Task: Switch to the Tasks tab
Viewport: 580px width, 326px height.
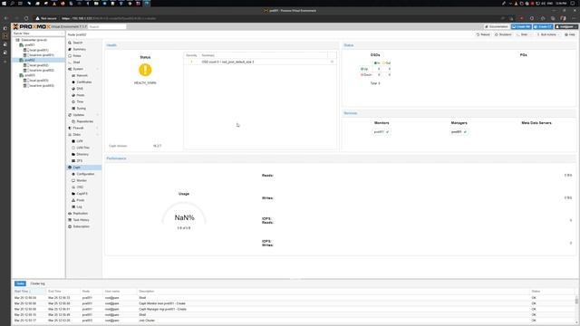Action: [x=20, y=283]
